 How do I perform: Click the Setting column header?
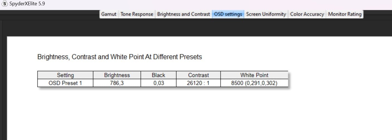(x=65, y=75)
